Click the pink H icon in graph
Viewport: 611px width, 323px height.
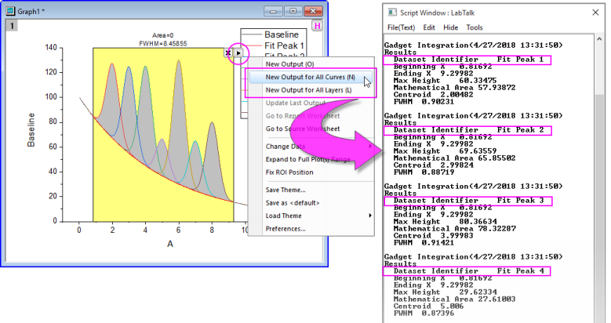318,26
